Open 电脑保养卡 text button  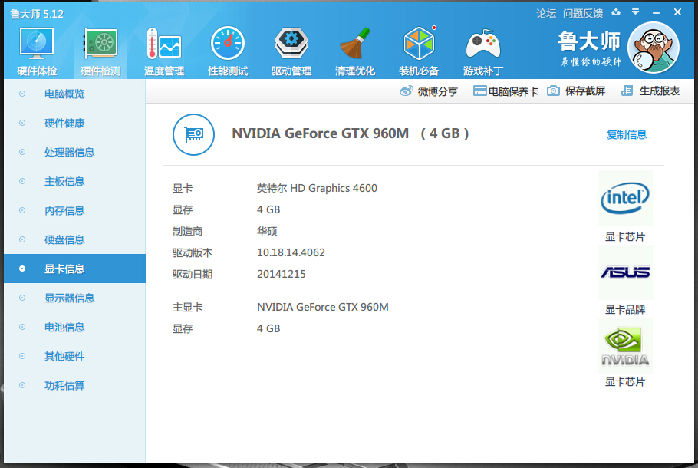[513, 92]
